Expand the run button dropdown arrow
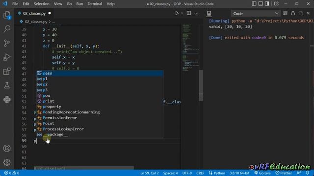314x176 pixels. click(x=182, y=13)
